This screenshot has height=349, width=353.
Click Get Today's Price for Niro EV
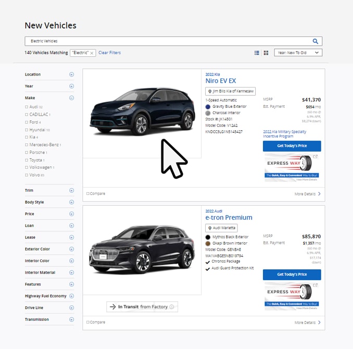click(x=292, y=146)
